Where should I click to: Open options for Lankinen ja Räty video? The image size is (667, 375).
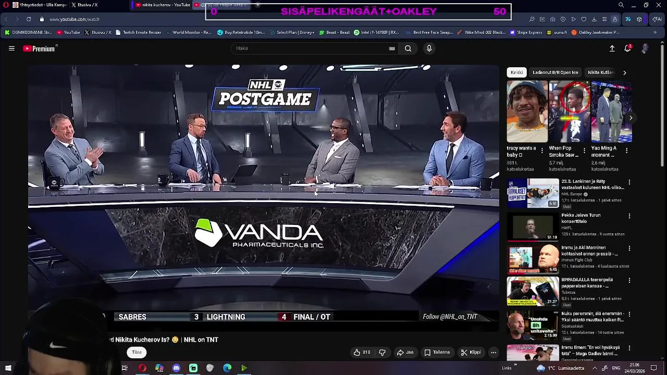(629, 182)
